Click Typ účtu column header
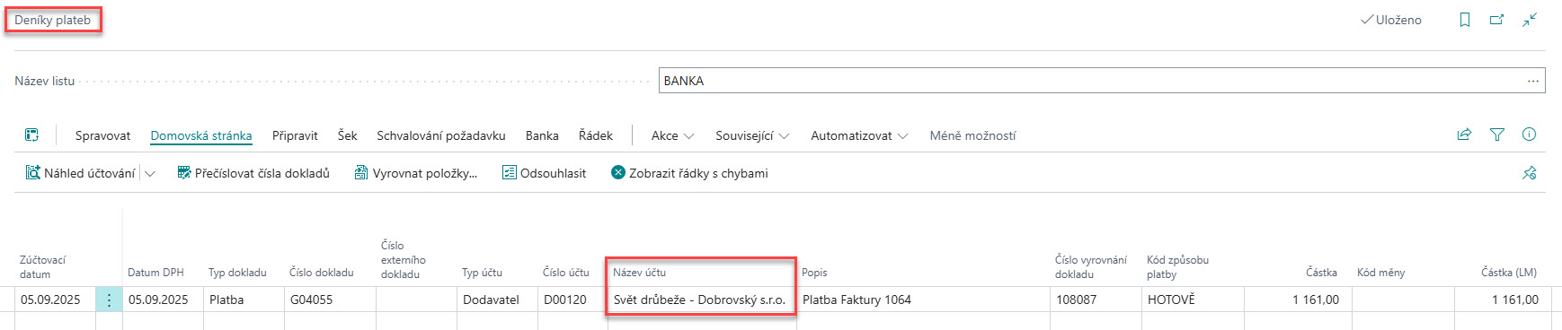1562x330 pixels. click(482, 273)
